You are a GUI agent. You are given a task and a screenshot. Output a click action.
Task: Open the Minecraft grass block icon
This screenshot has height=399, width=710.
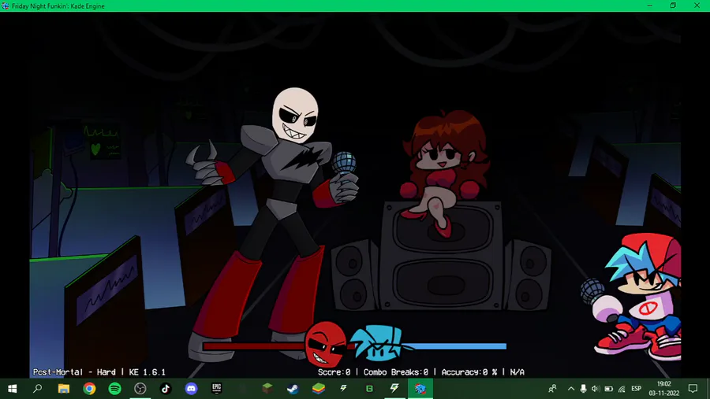(267, 389)
